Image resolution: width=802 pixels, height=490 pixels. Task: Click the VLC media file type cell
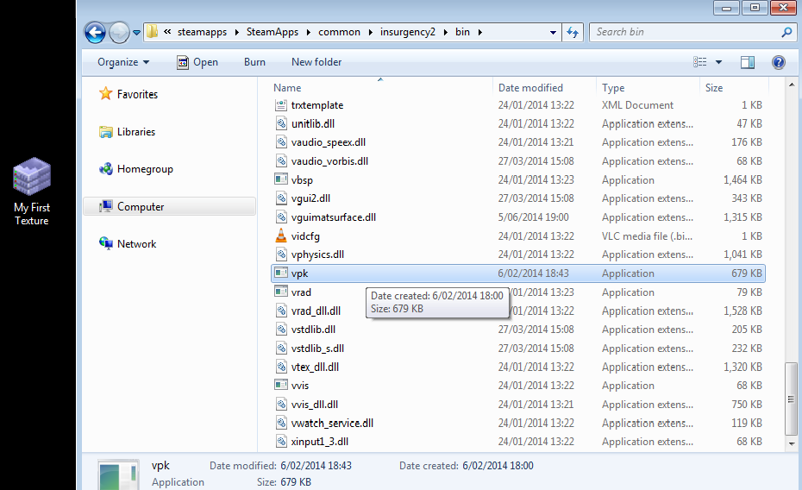647,236
